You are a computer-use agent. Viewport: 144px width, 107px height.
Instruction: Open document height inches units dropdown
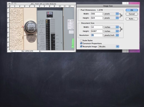click(111, 31)
